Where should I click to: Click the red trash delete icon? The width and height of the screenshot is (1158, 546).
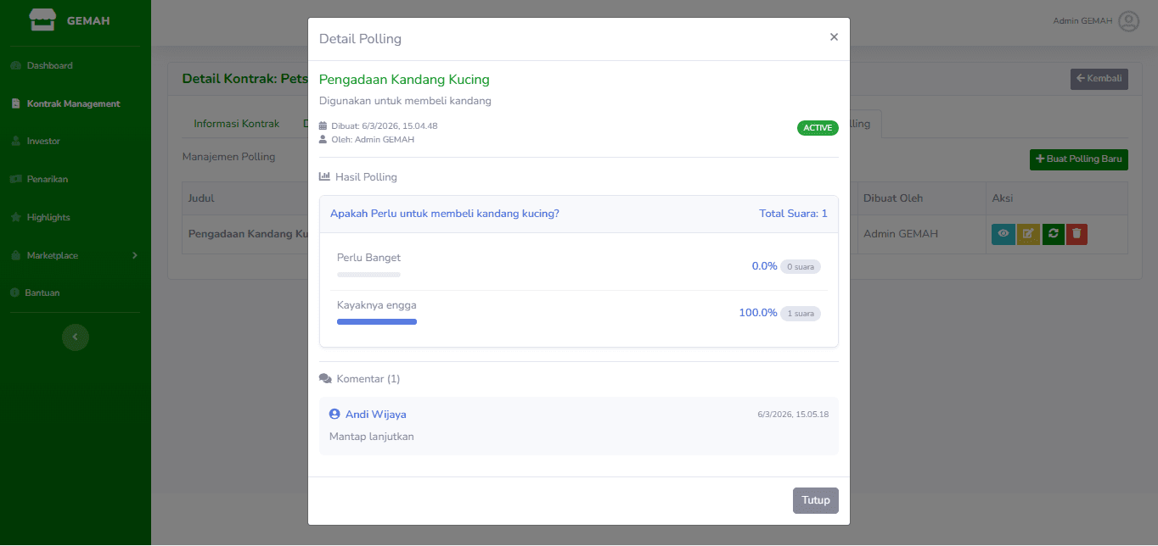pyautogui.click(x=1076, y=234)
